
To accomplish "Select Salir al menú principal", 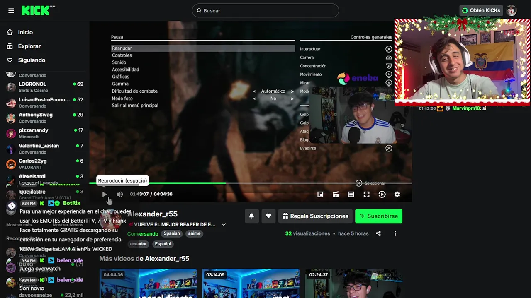I will [x=135, y=106].
